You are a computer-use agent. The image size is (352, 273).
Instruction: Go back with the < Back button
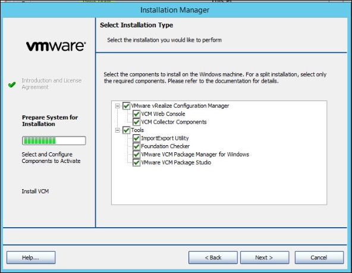(x=213, y=258)
